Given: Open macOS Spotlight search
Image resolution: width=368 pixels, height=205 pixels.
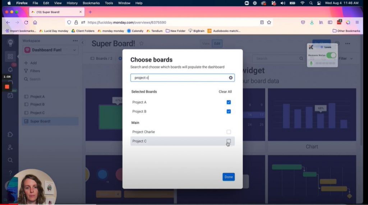Looking at the screenshot, I should (311, 3).
